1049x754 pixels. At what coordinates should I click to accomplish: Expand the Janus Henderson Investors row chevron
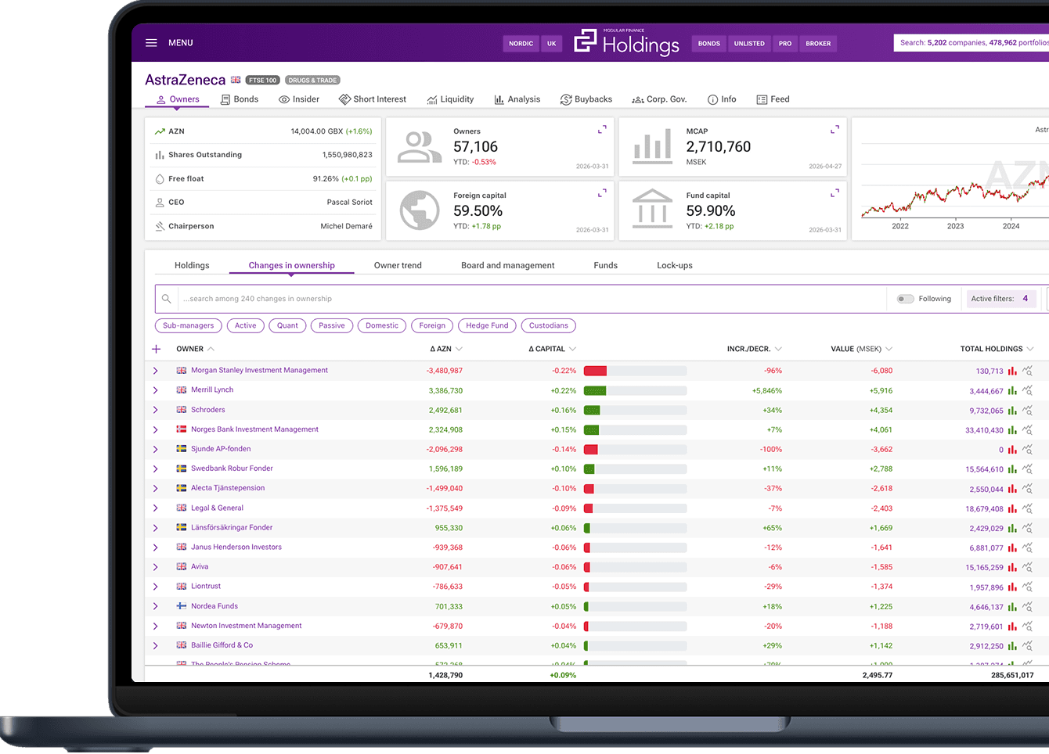coord(156,548)
